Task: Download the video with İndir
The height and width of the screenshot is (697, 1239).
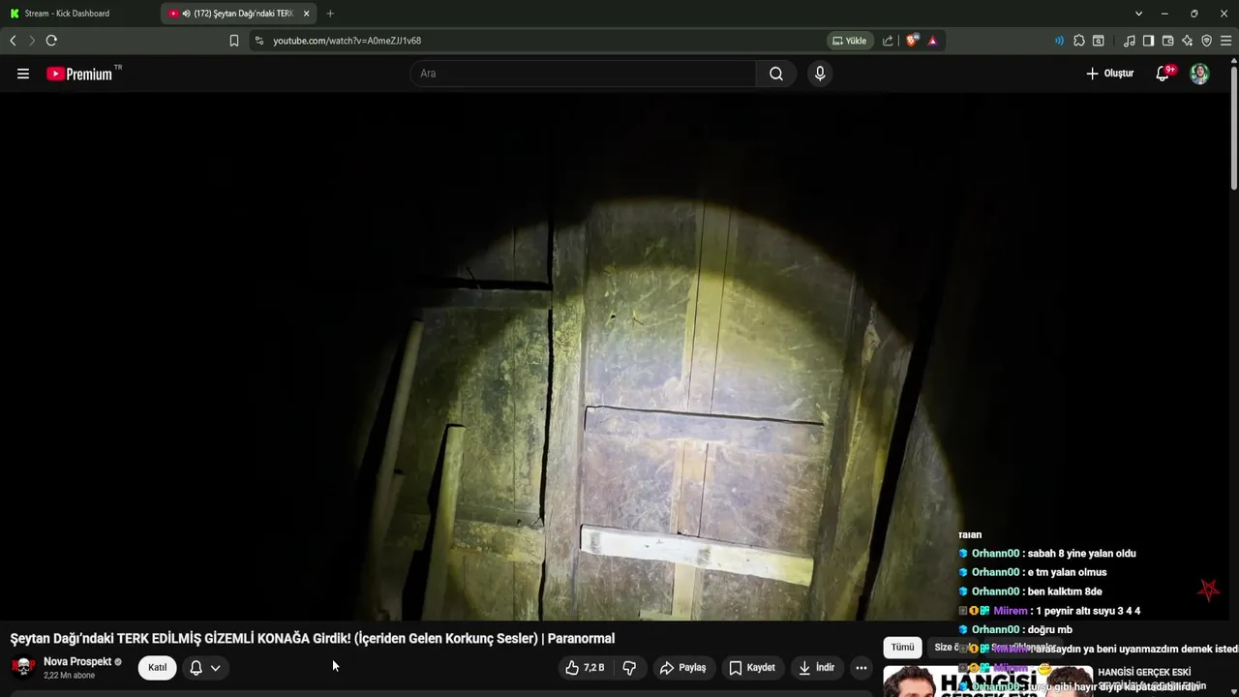Action: tap(816, 667)
